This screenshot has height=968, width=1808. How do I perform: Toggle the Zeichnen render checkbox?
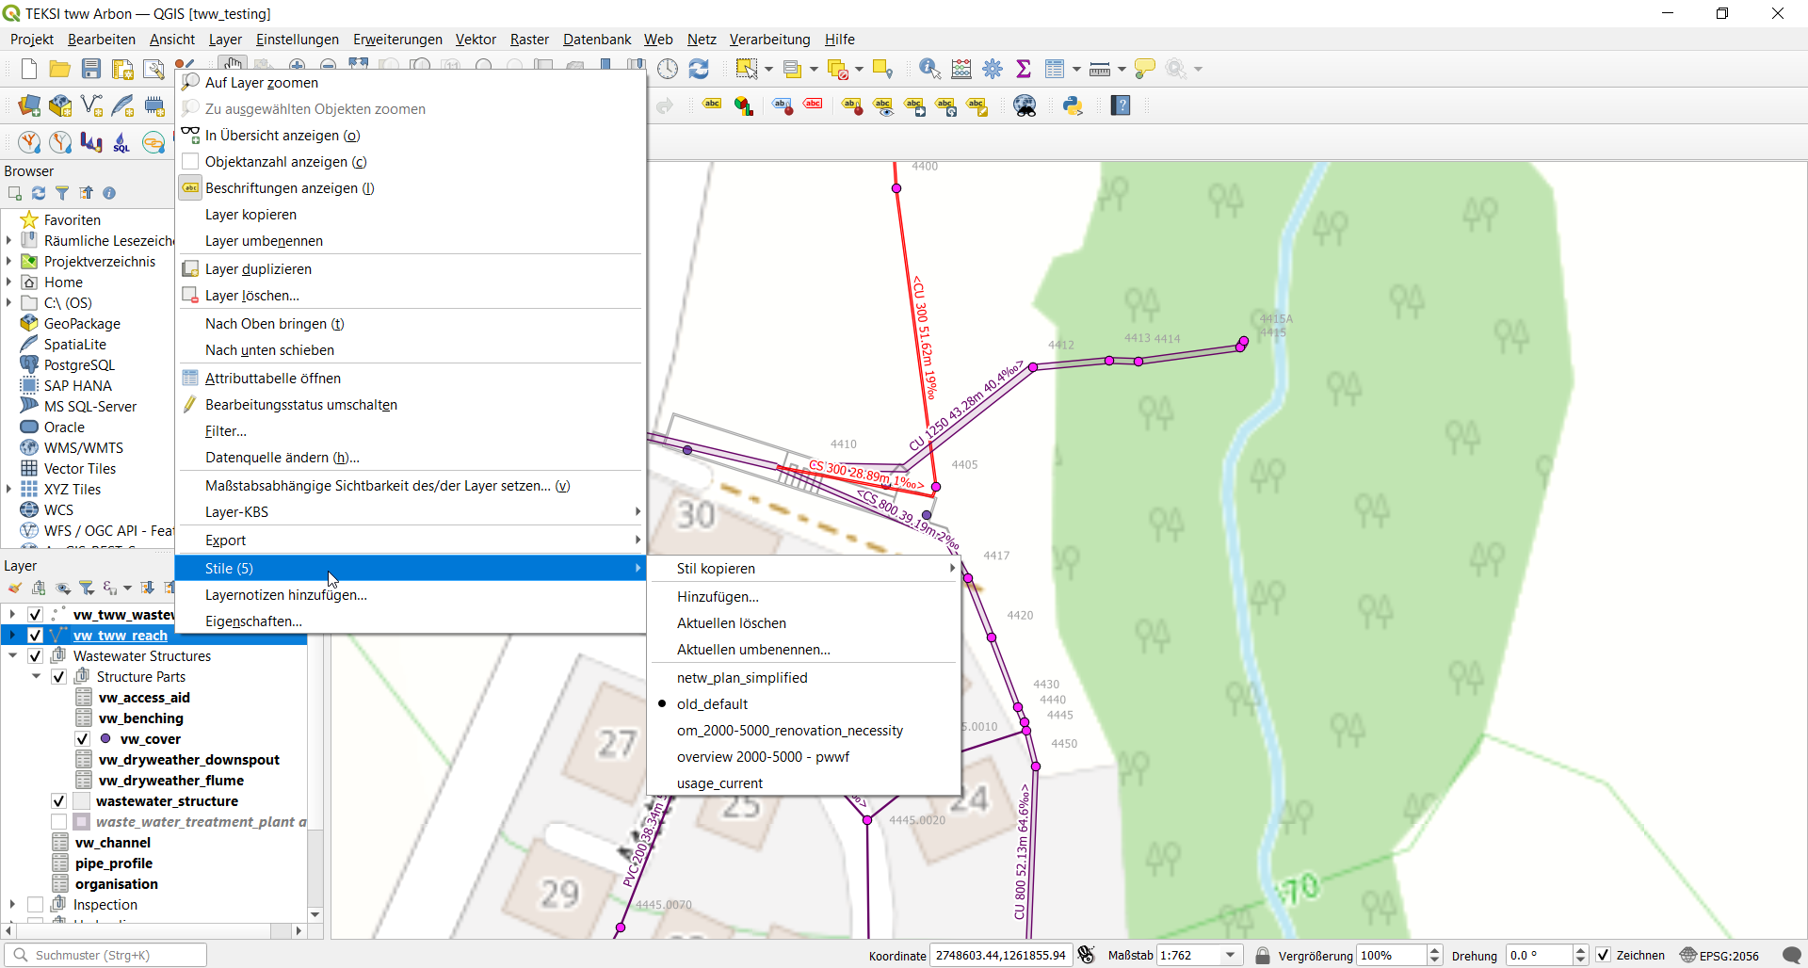click(1603, 955)
